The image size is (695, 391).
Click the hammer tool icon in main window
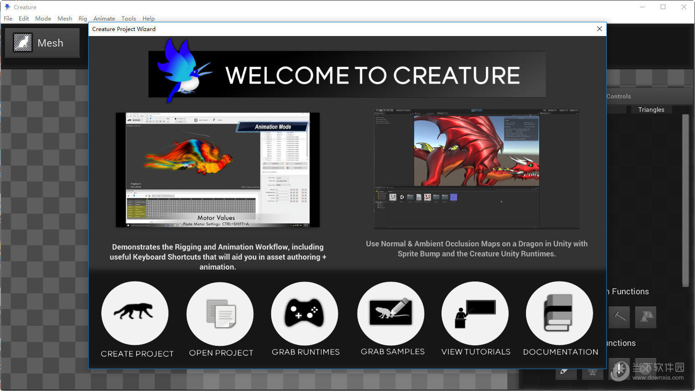tap(619, 317)
